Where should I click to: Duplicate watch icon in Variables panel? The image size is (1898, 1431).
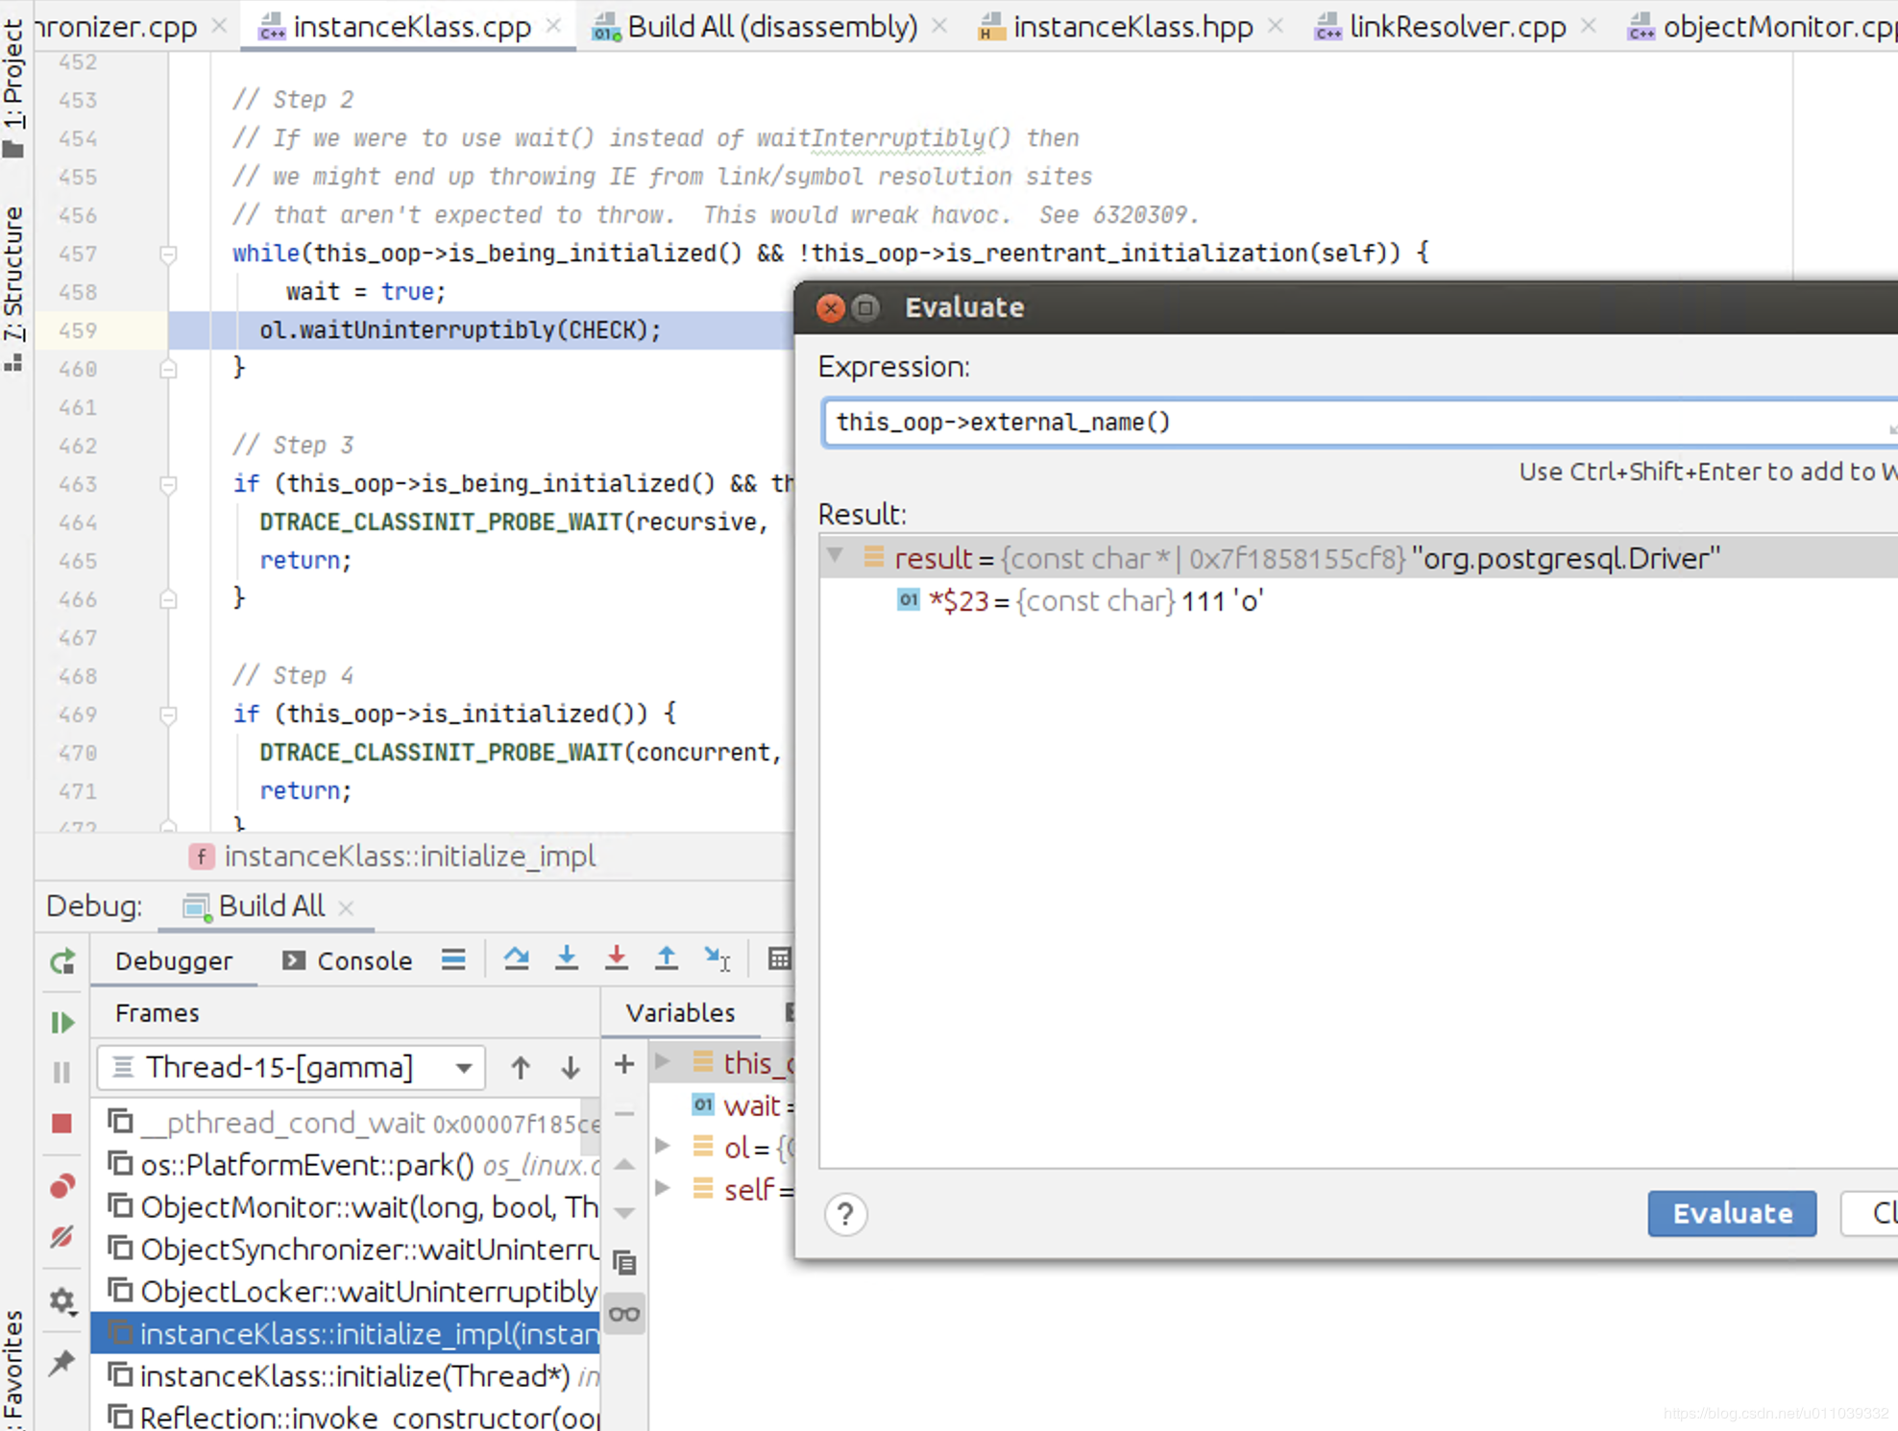point(624,1263)
